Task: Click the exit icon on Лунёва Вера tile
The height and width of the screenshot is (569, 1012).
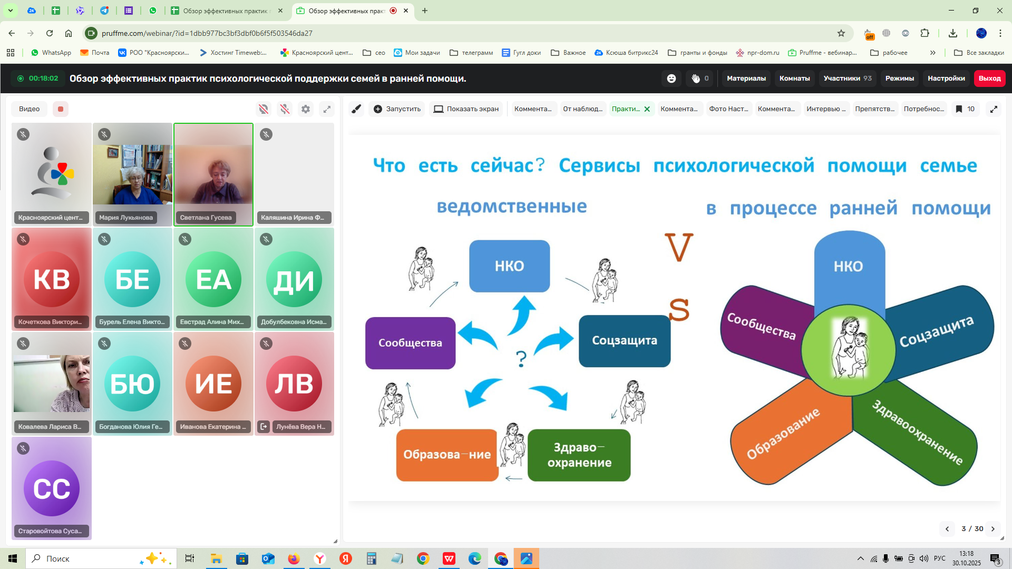Action: (x=264, y=426)
